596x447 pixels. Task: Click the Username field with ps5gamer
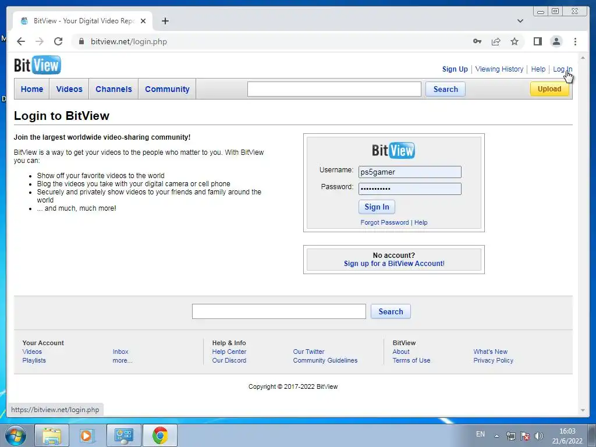[410, 172]
